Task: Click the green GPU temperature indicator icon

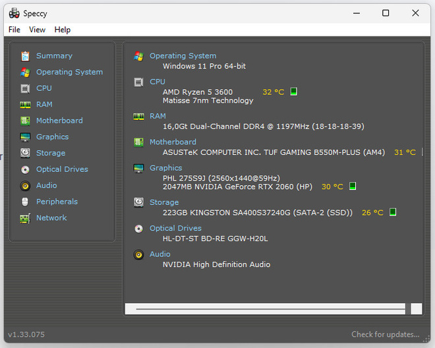Action: pos(353,186)
